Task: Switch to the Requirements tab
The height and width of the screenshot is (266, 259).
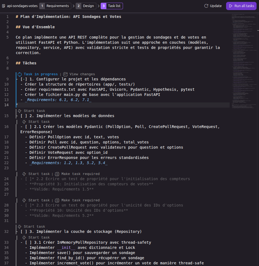Action: [55, 5]
